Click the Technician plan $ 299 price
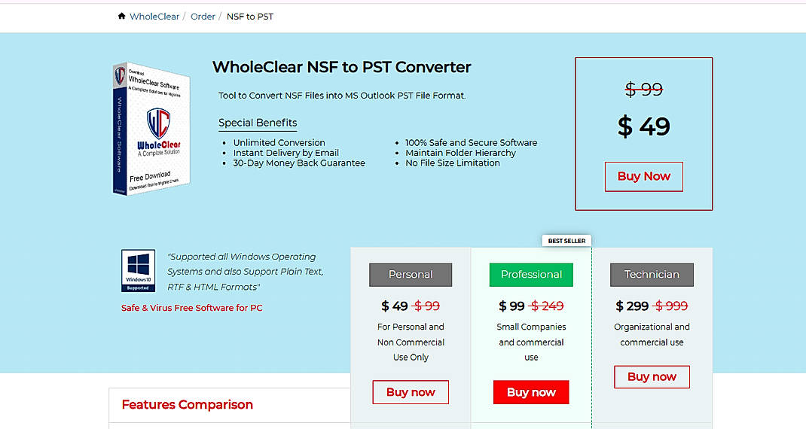Screen dimensions: 806x429 pyautogui.click(x=632, y=306)
